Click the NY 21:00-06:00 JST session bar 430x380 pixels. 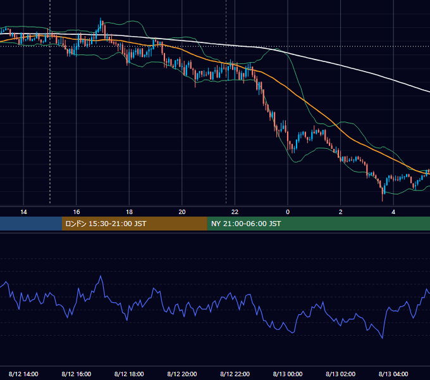pyautogui.click(x=318, y=224)
